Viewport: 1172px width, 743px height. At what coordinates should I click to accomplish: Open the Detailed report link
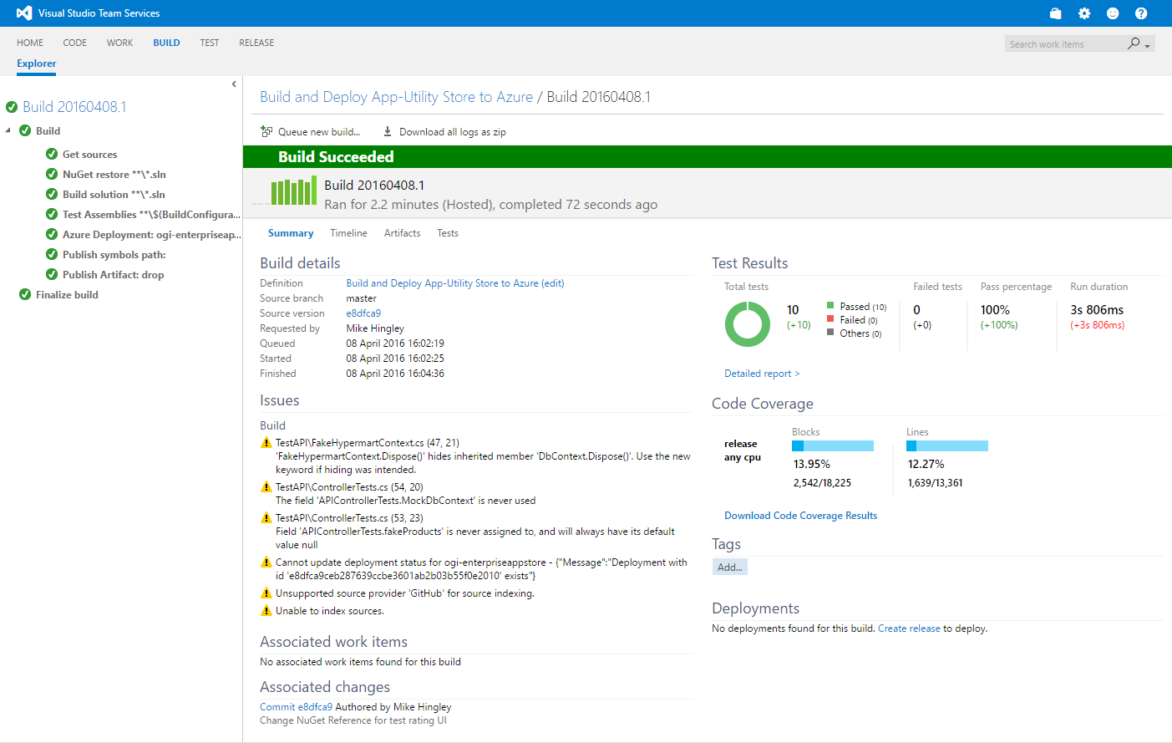(762, 374)
